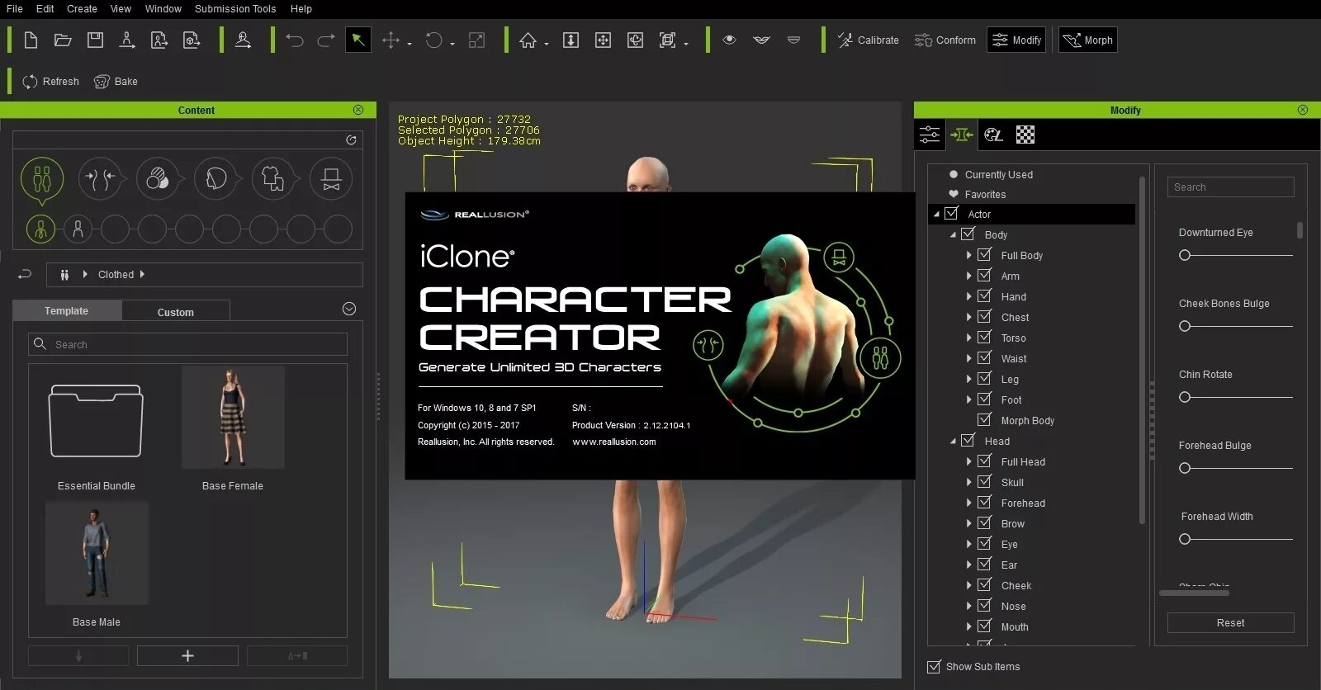This screenshot has width=1321, height=690.
Task: Select the Hair category icon
Action: (215, 179)
